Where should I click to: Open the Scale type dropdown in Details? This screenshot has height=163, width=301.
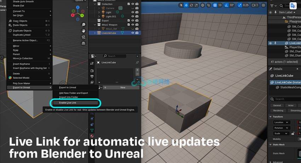[x=281, y=133]
